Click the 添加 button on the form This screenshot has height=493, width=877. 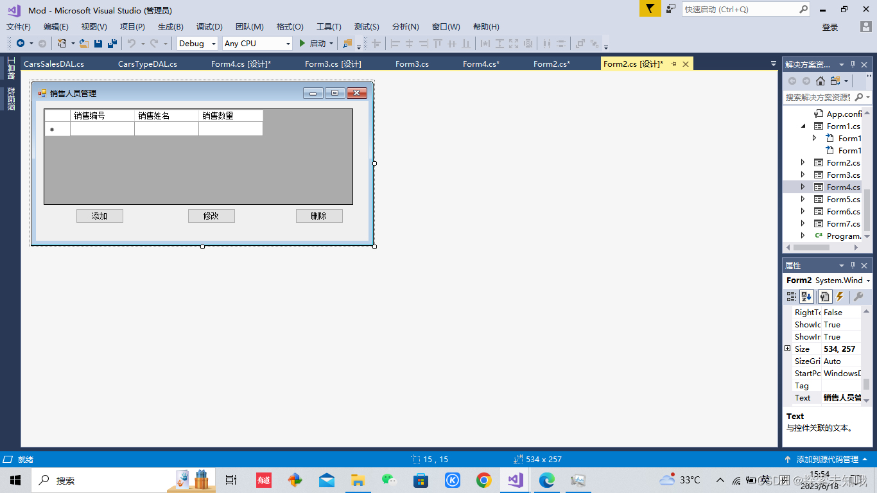100,216
